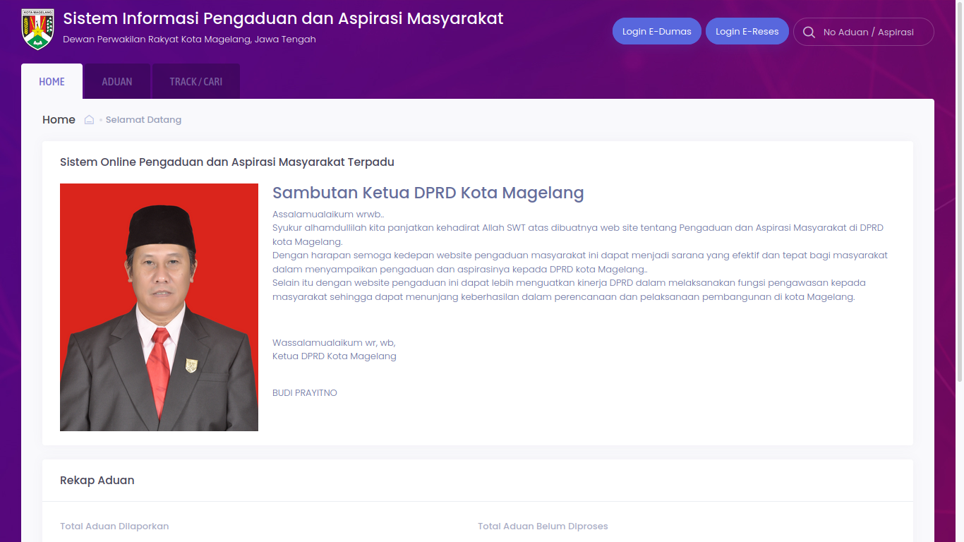Click the heading Sistem Online Pengaduan dan Aspirasi Masyarakat Terpadu
This screenshot has width=964, height=542.
point(227,162)
